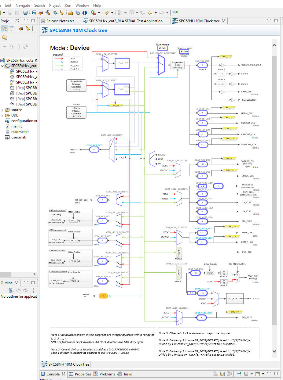This screenshot has height=380, width=283.
Task: Toggle Scroll Lock in the Console view
Action: pyautogui.click(x=222, y=374)
